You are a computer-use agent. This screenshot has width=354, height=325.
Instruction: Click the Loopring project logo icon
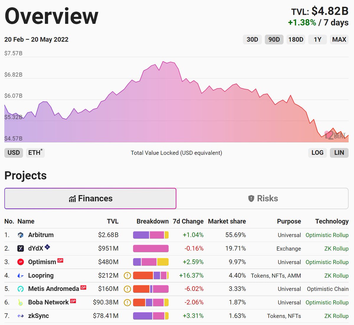tap(21, 276)
